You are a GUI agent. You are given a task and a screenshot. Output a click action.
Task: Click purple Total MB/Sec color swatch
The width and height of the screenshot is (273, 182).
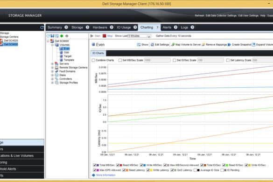coord(98,165)
